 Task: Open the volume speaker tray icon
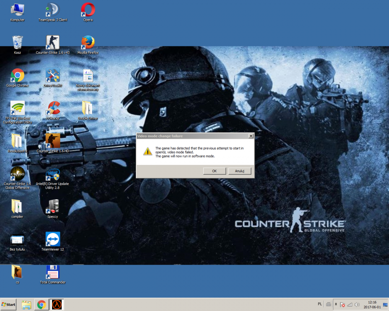[357, 305]
